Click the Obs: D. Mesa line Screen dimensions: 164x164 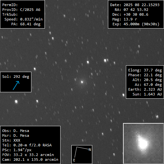[16, 131]
